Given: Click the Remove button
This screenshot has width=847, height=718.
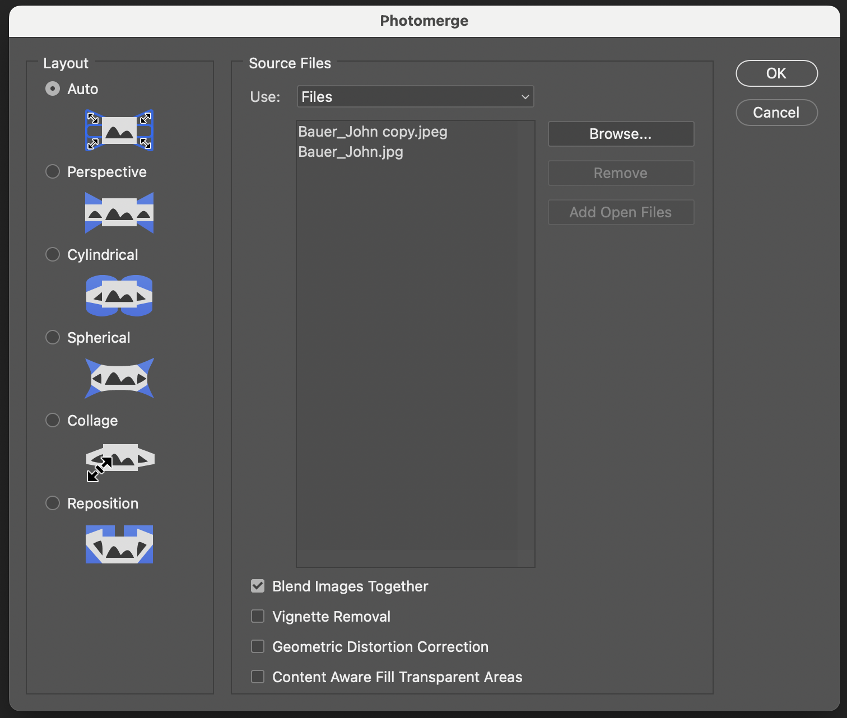Looking at the screenshot, I should (x=621, y=173).
